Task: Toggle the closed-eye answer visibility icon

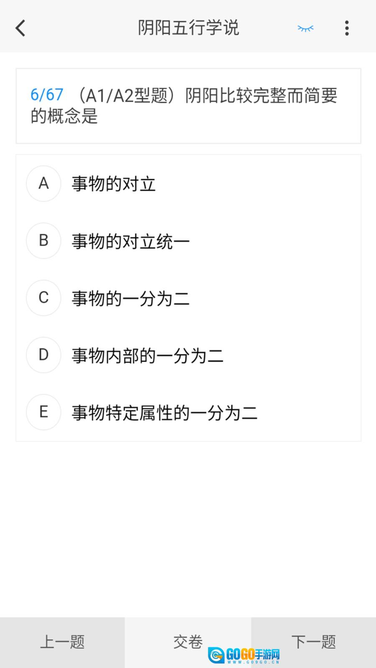Action: pos(305,28)
